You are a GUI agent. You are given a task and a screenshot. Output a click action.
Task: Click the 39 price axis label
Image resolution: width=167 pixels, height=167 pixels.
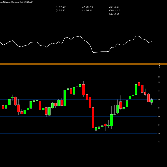159,100
